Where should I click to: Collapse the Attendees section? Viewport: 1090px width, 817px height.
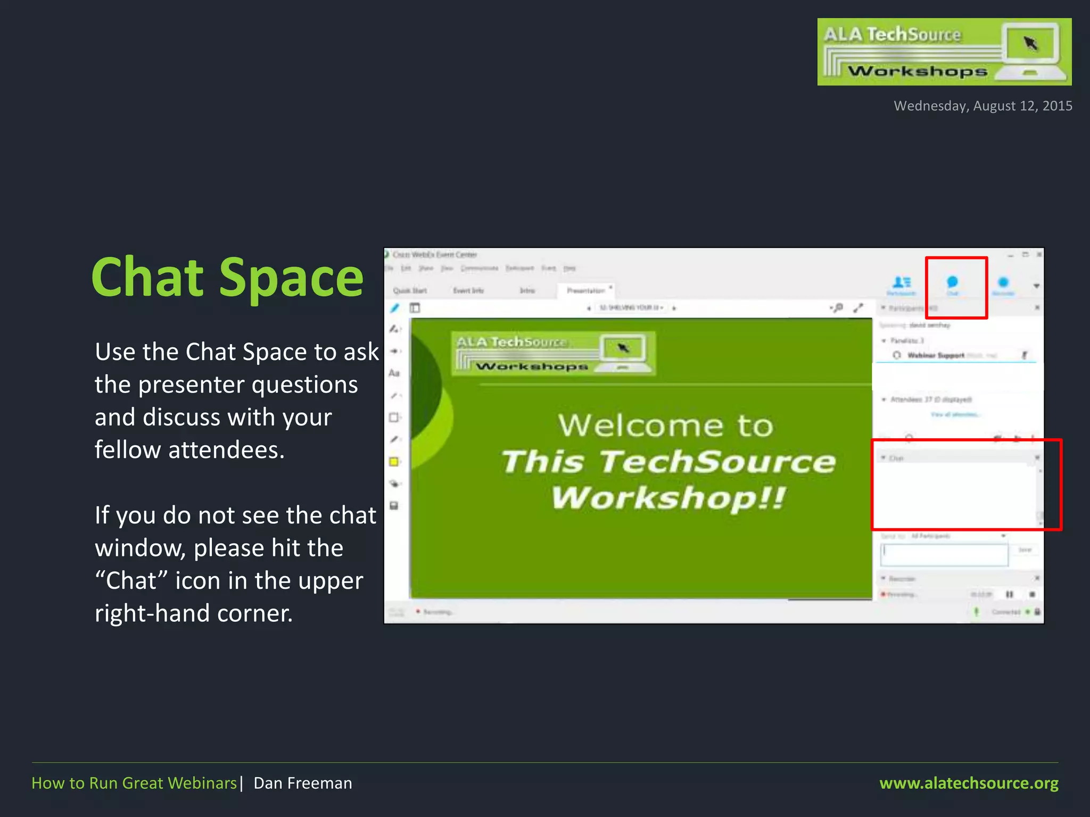[884, 399]
